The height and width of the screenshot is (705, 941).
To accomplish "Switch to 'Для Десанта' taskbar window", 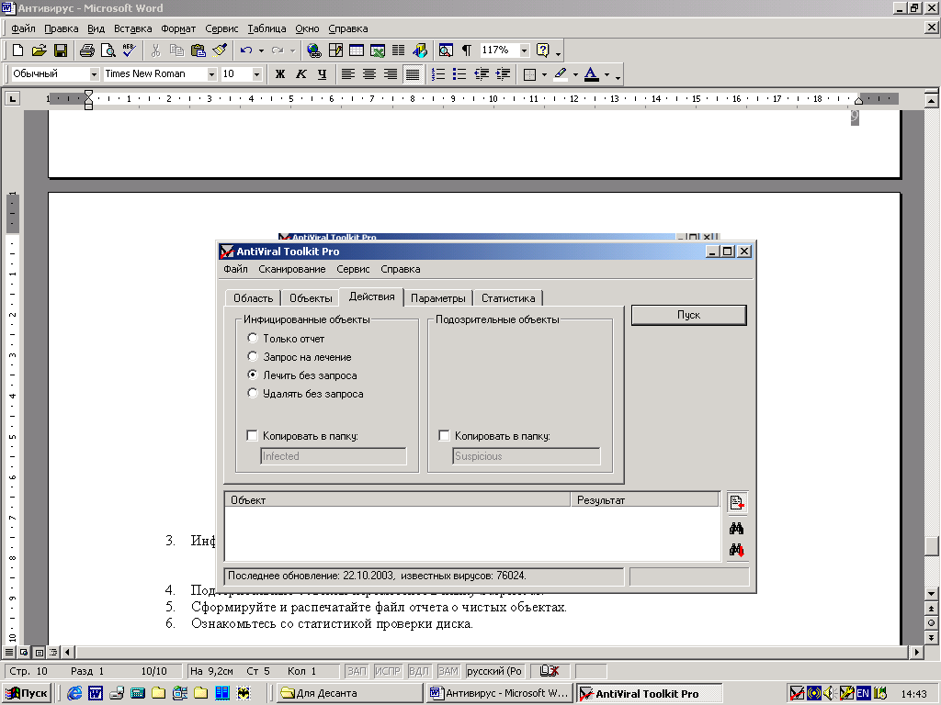I will pyautogui.click(x=350, y=693).
